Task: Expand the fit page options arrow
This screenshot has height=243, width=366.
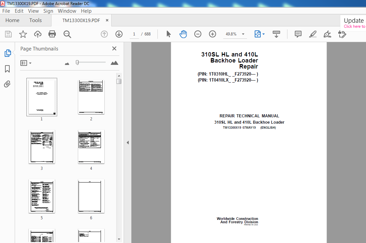Action: [264, 34]
